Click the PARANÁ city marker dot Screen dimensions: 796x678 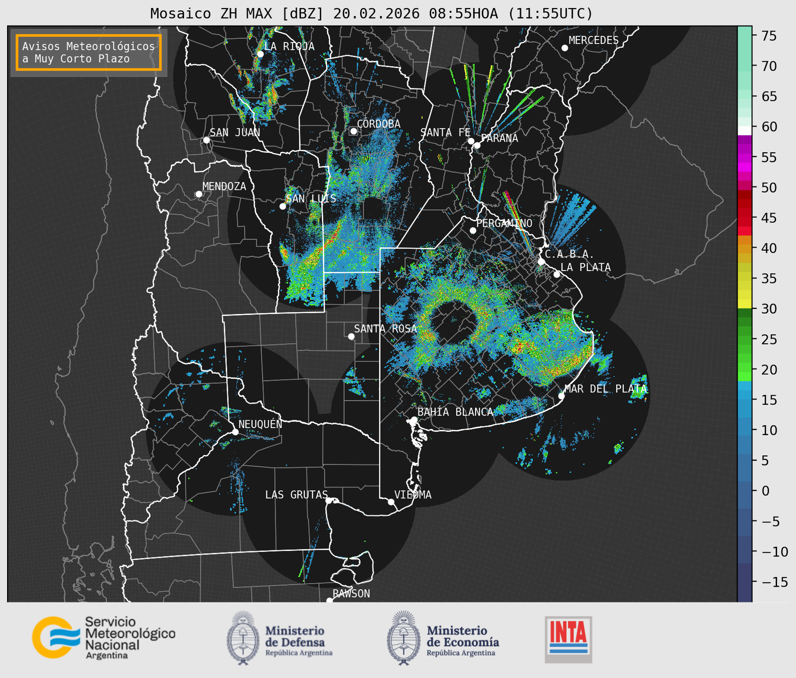(477, 145)
